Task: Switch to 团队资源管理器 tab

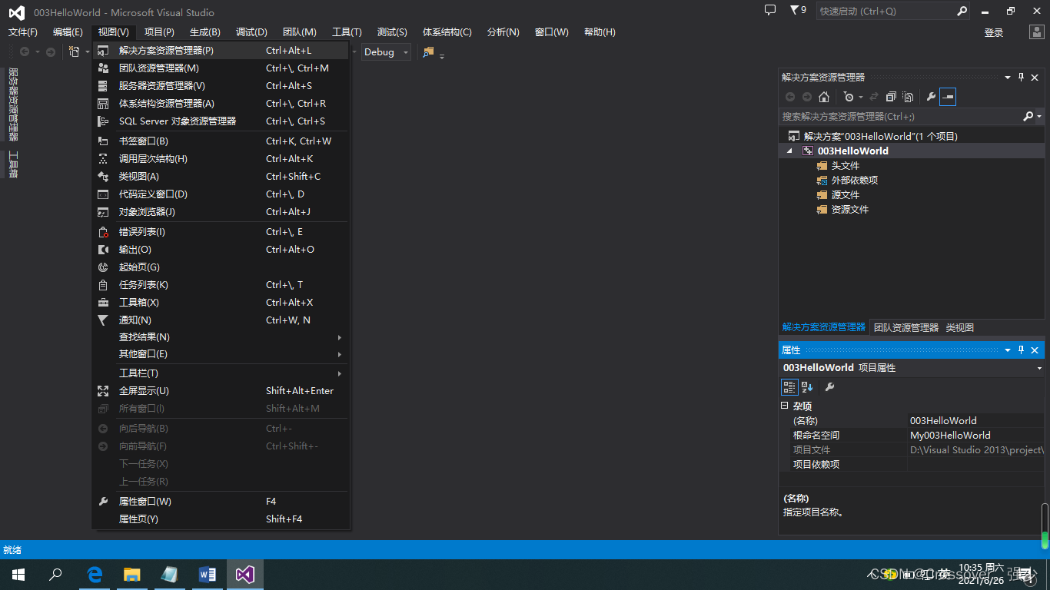Action: tap(906, 327)
